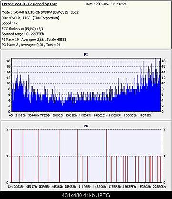Click the 1ECE08h label on PO axis
Image resolution: width=172 pixels, height=199 pixels.
pos(144,187)
